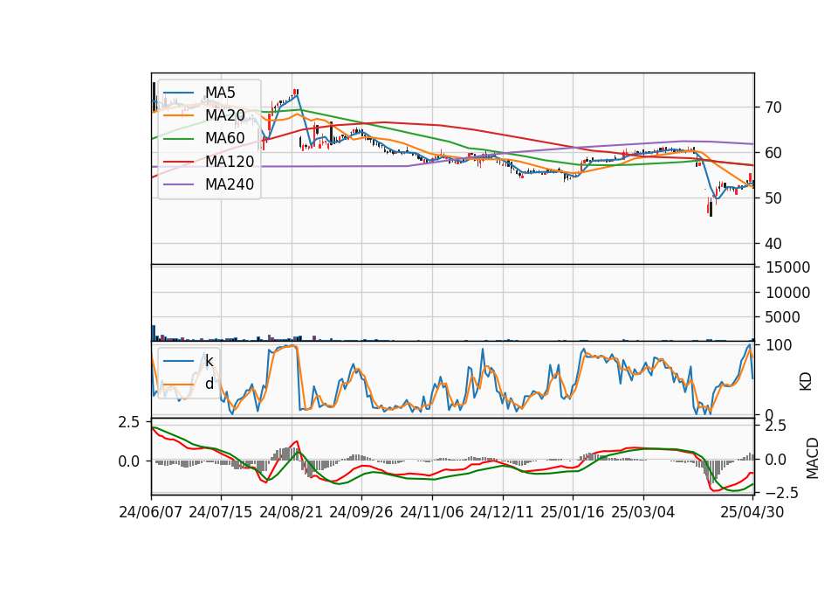Click the volume axis value 5000

pyautogui.click(x=783, y=317)
